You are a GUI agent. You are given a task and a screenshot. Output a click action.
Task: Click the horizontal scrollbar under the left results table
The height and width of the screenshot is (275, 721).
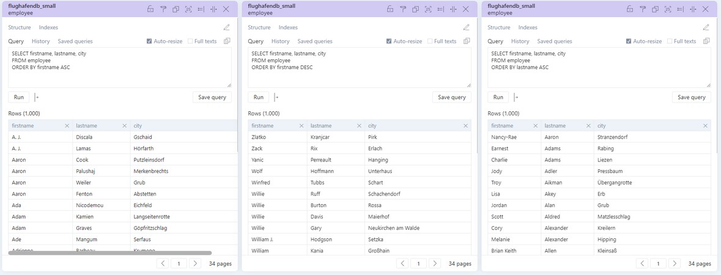point(110,252)
